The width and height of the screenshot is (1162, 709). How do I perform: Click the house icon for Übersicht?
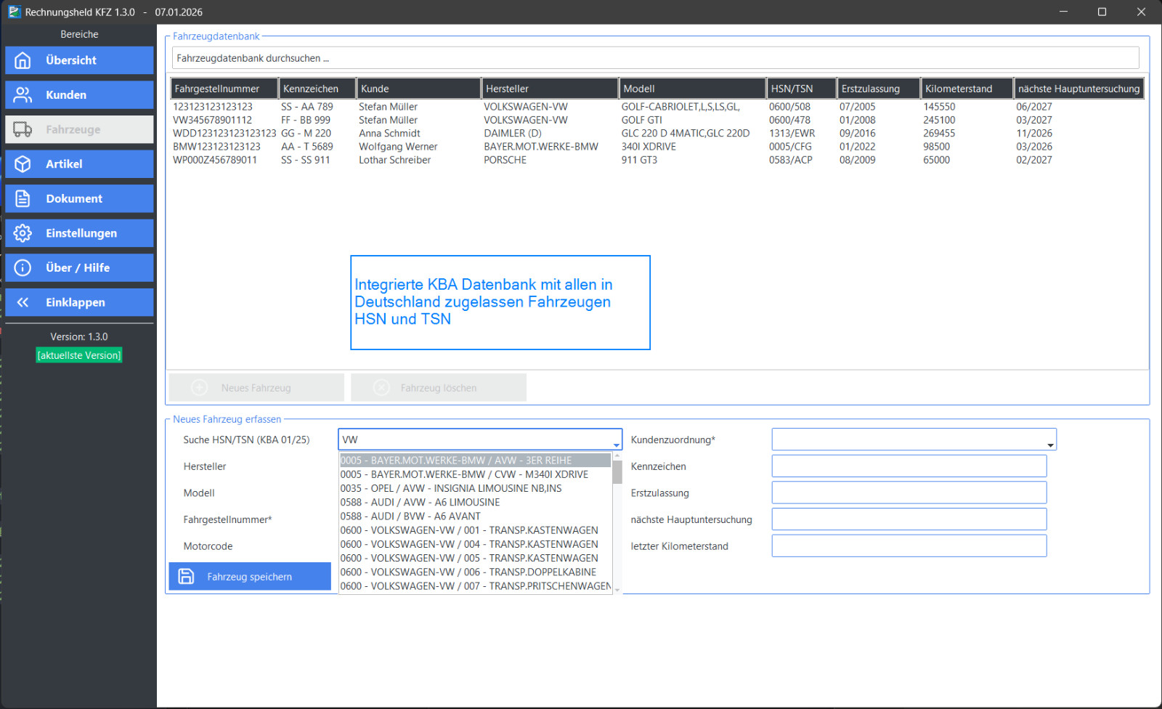click(x=23, y=60)
